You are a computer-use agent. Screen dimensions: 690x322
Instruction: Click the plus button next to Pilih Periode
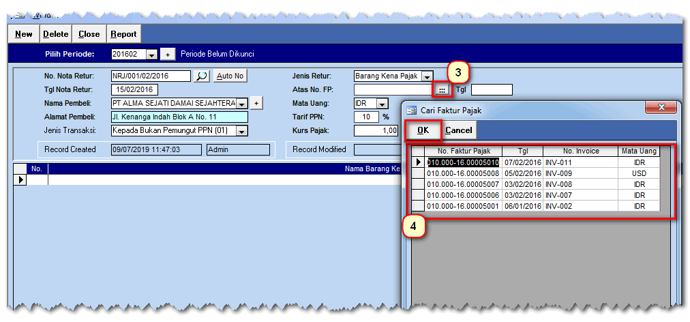[169, 55]
